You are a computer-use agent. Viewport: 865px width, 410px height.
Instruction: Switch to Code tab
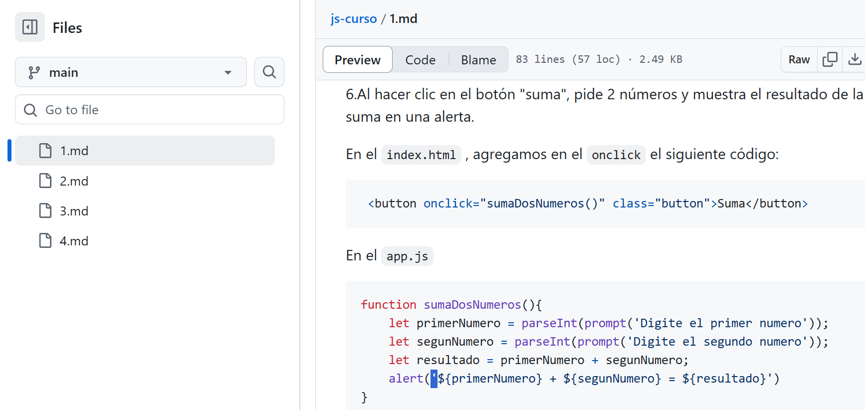420,60
